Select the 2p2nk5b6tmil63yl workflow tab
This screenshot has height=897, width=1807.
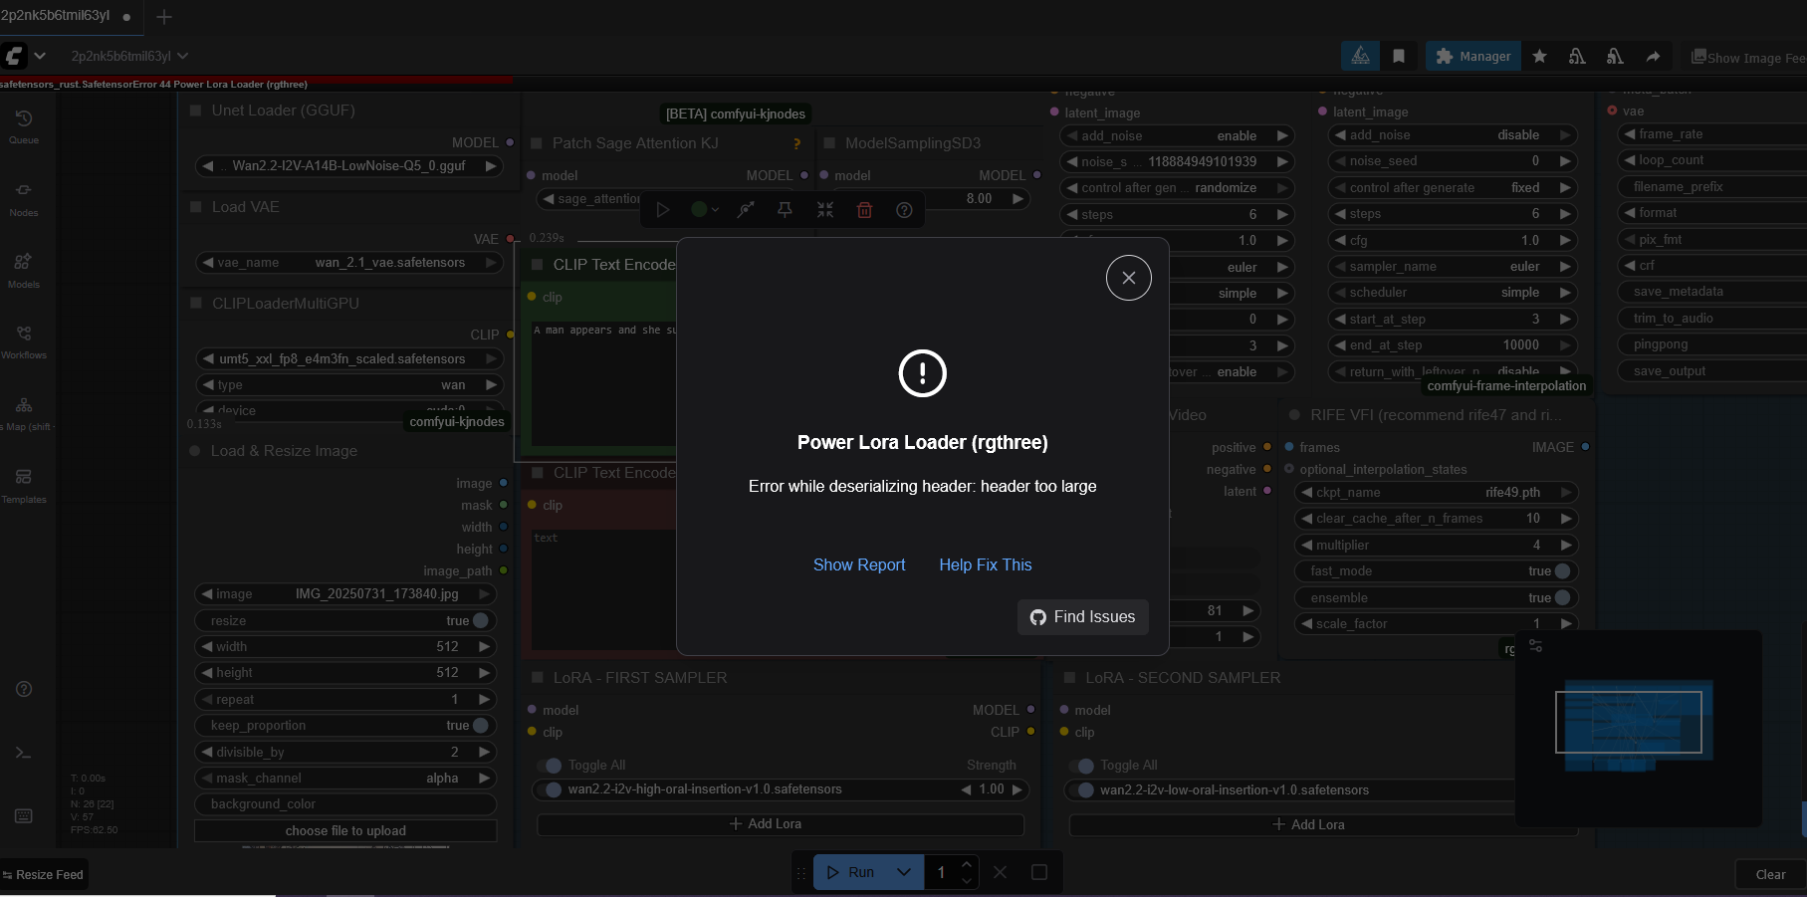[66, 16]
